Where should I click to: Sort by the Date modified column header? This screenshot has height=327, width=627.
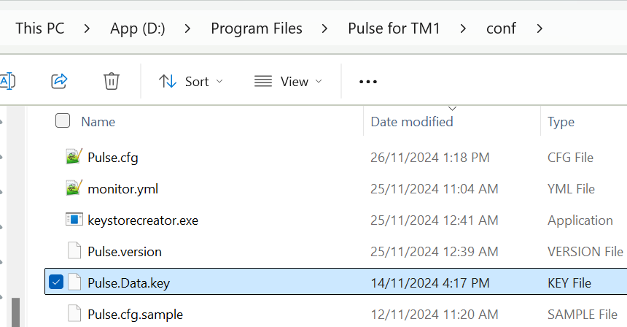click(x=411, y=122)
